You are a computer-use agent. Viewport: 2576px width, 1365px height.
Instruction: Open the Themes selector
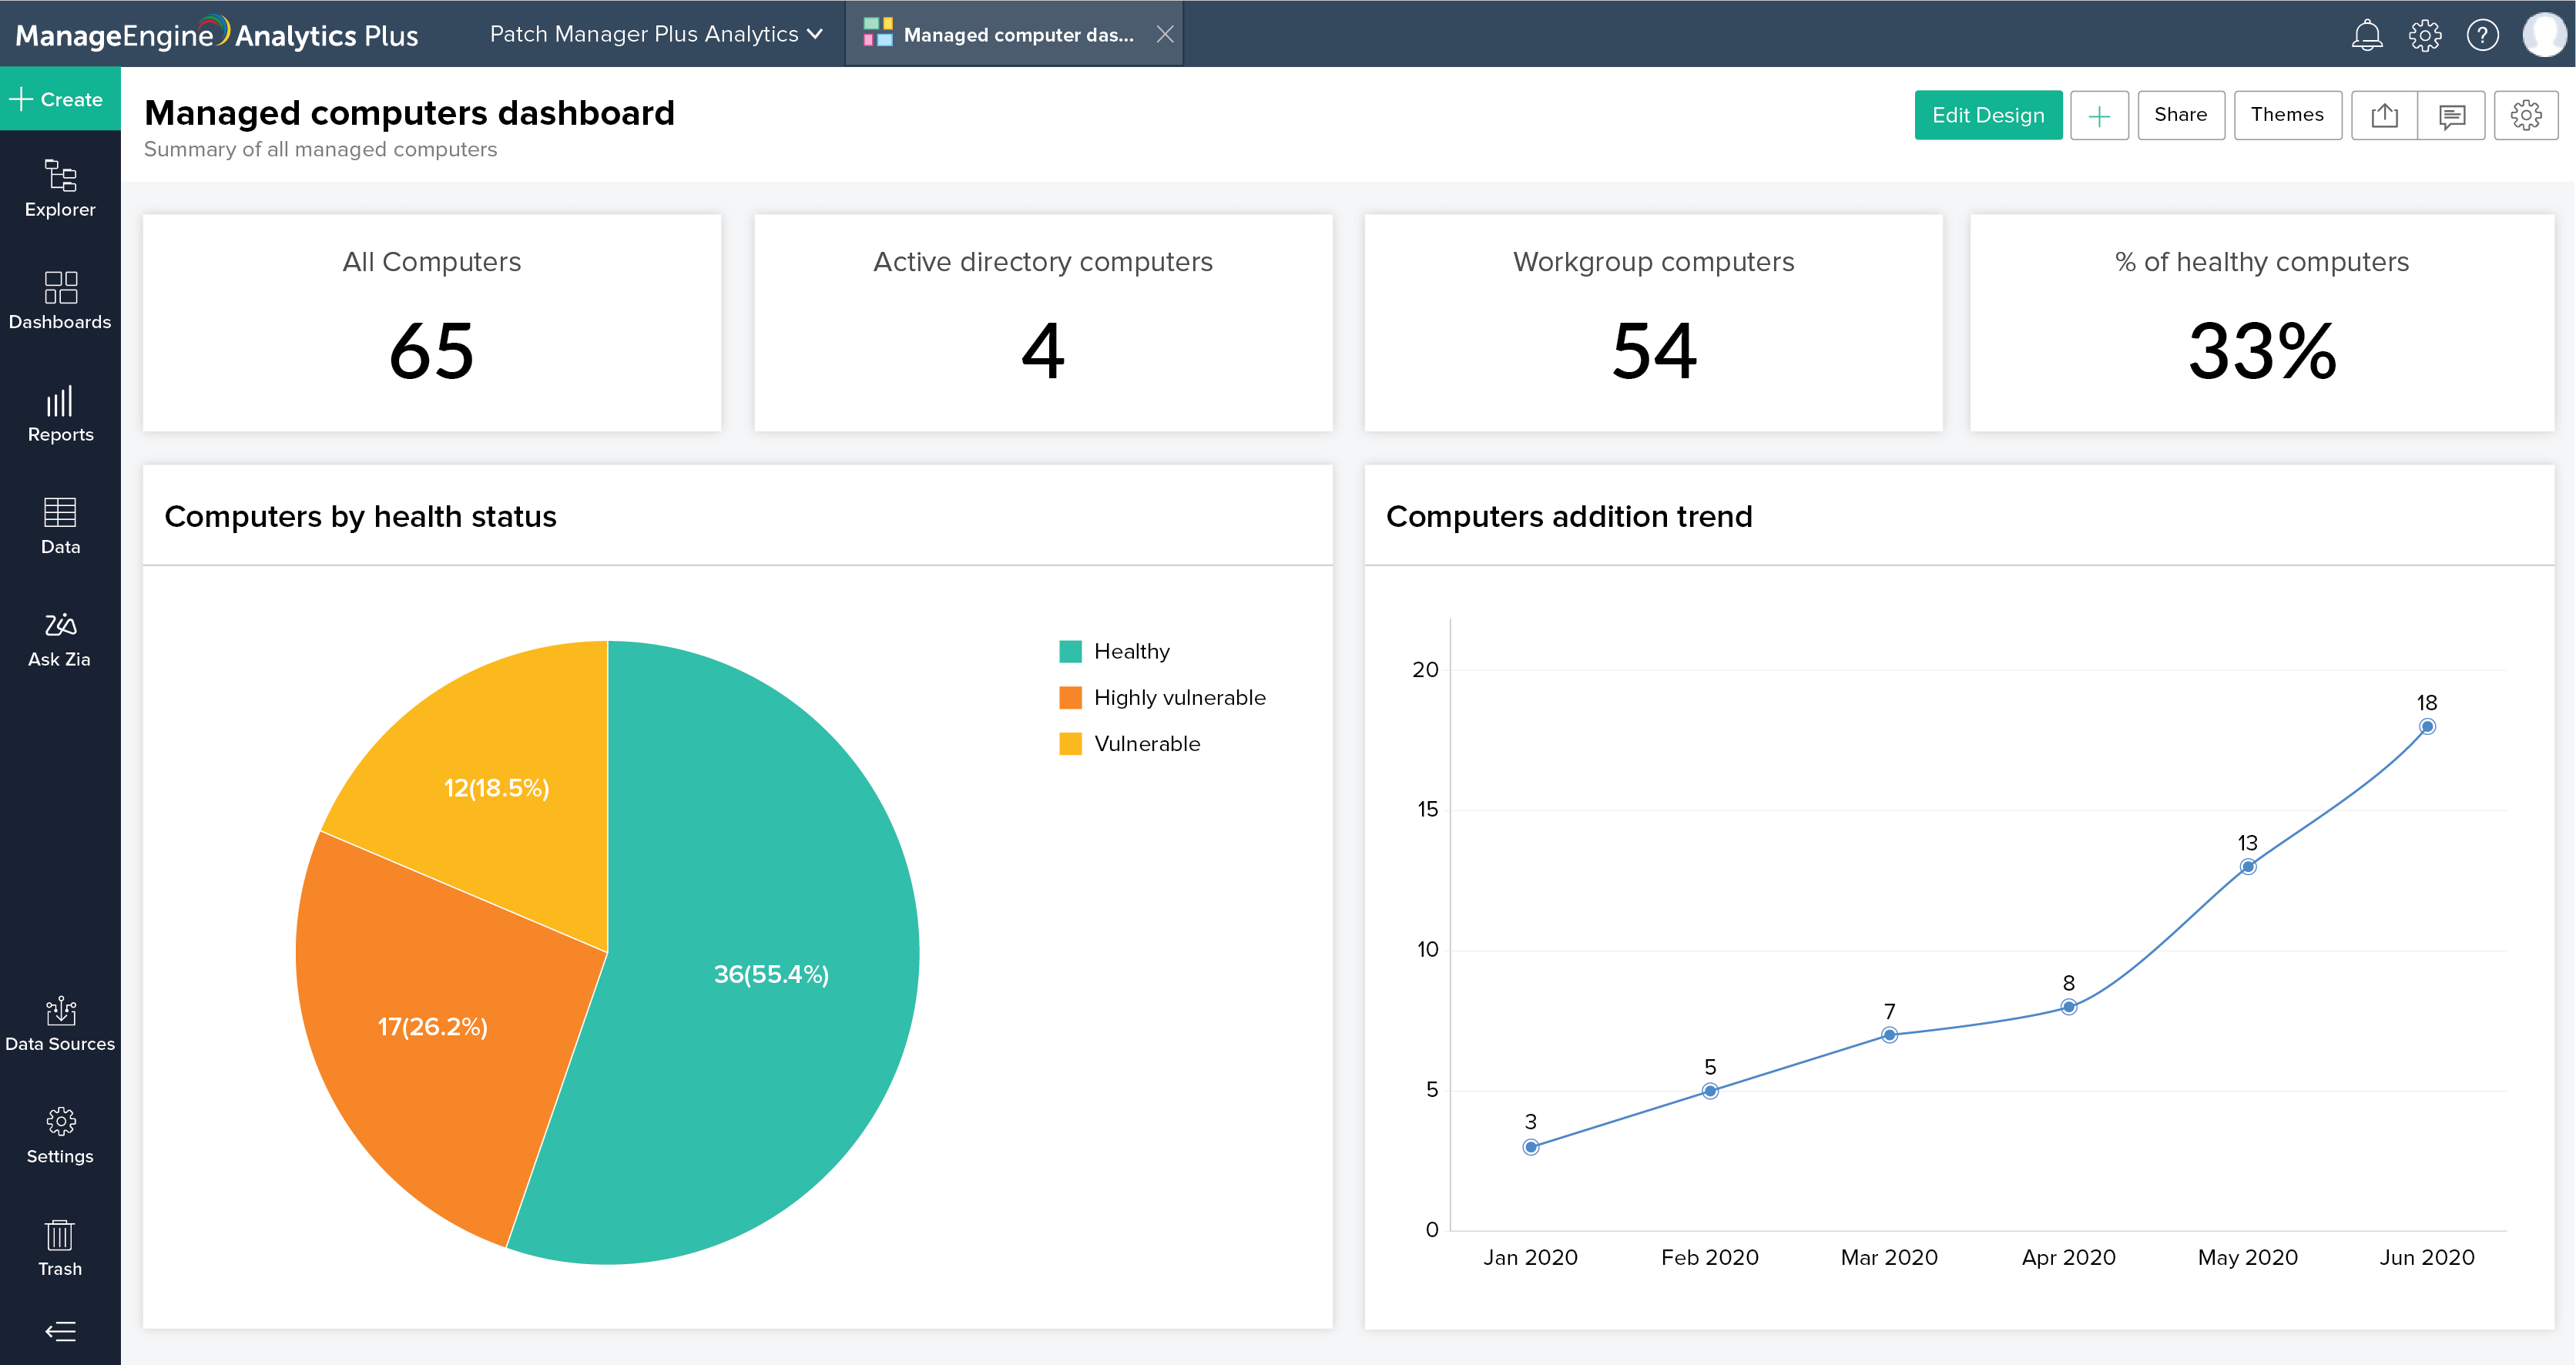point(2288,115)
